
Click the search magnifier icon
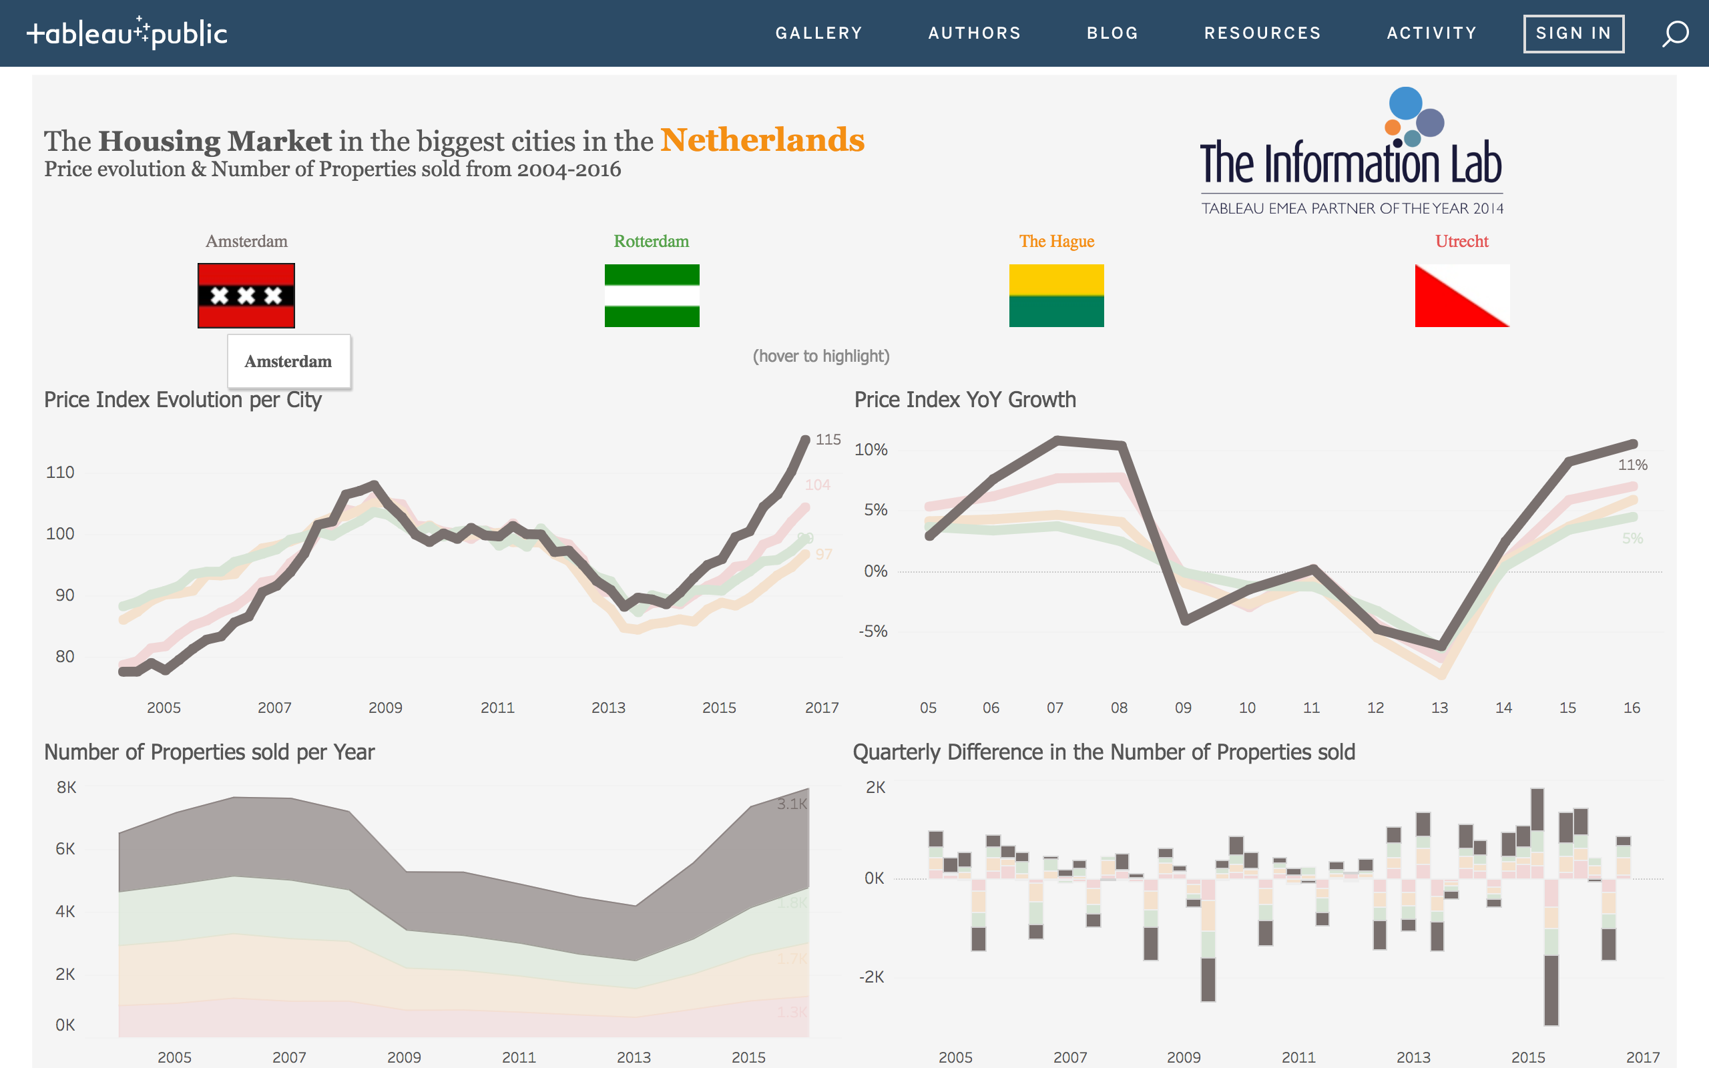click(x=1674, y=33)
